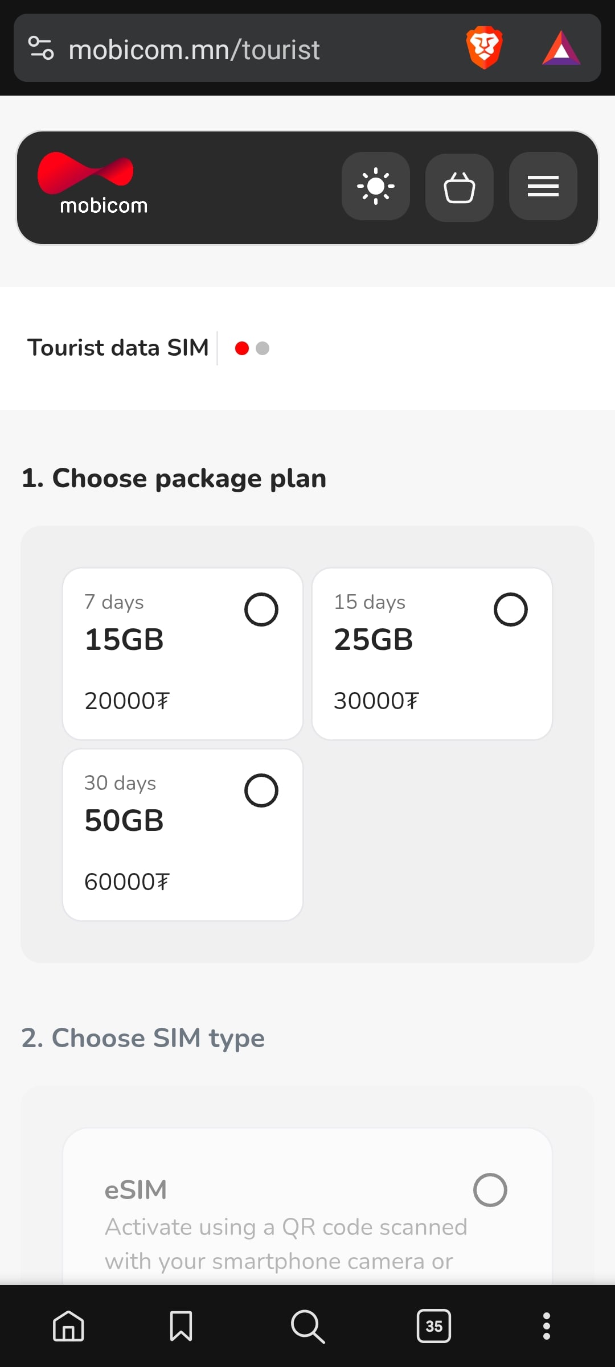
Task: Open the 35 tabs switcher
Action: point(434,1326)
